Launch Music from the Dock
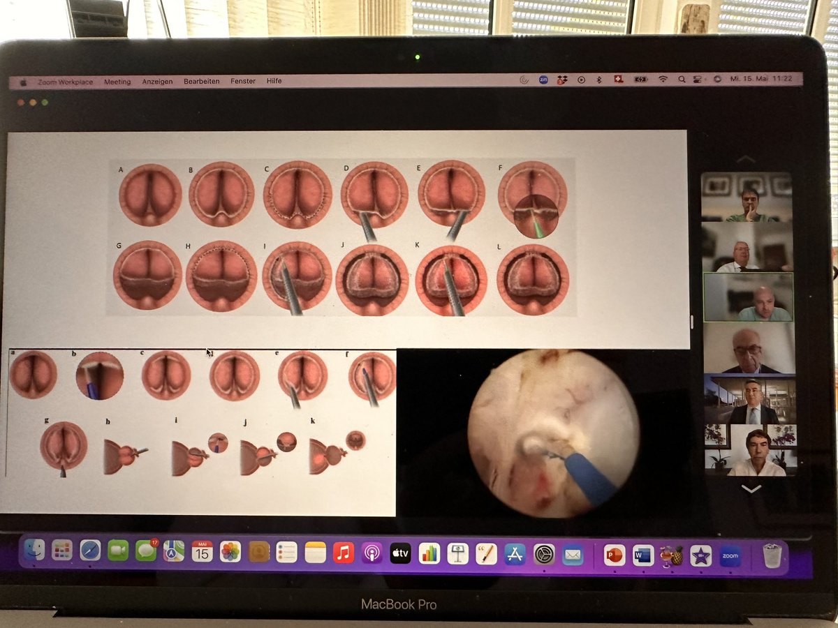 point(344,553)
